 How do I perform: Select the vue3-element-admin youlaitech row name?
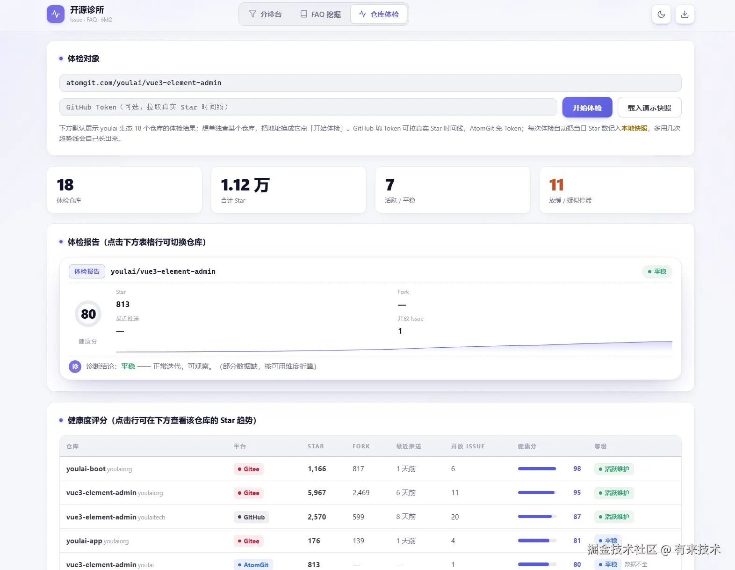(x=116, y=517)
